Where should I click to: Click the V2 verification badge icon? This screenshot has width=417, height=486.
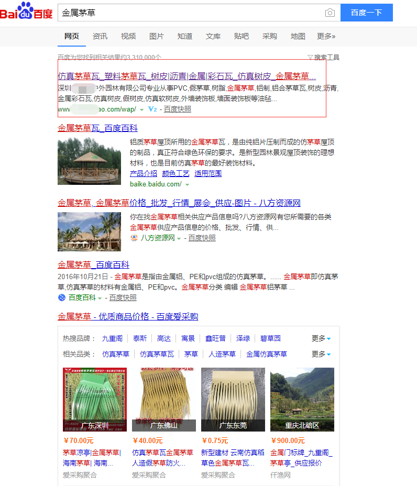(152, 109)
